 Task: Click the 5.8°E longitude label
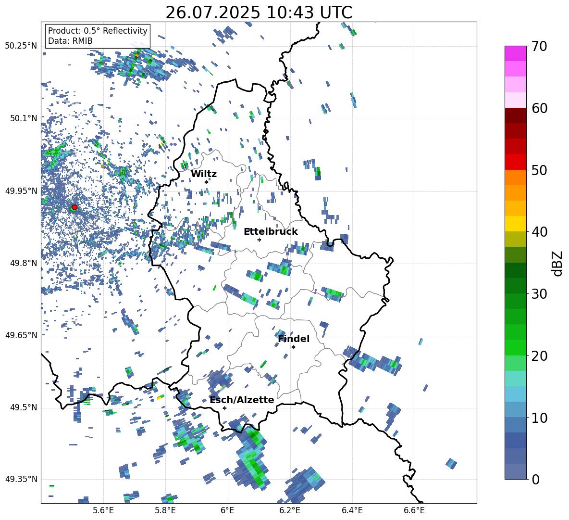[x=165, y=510]
